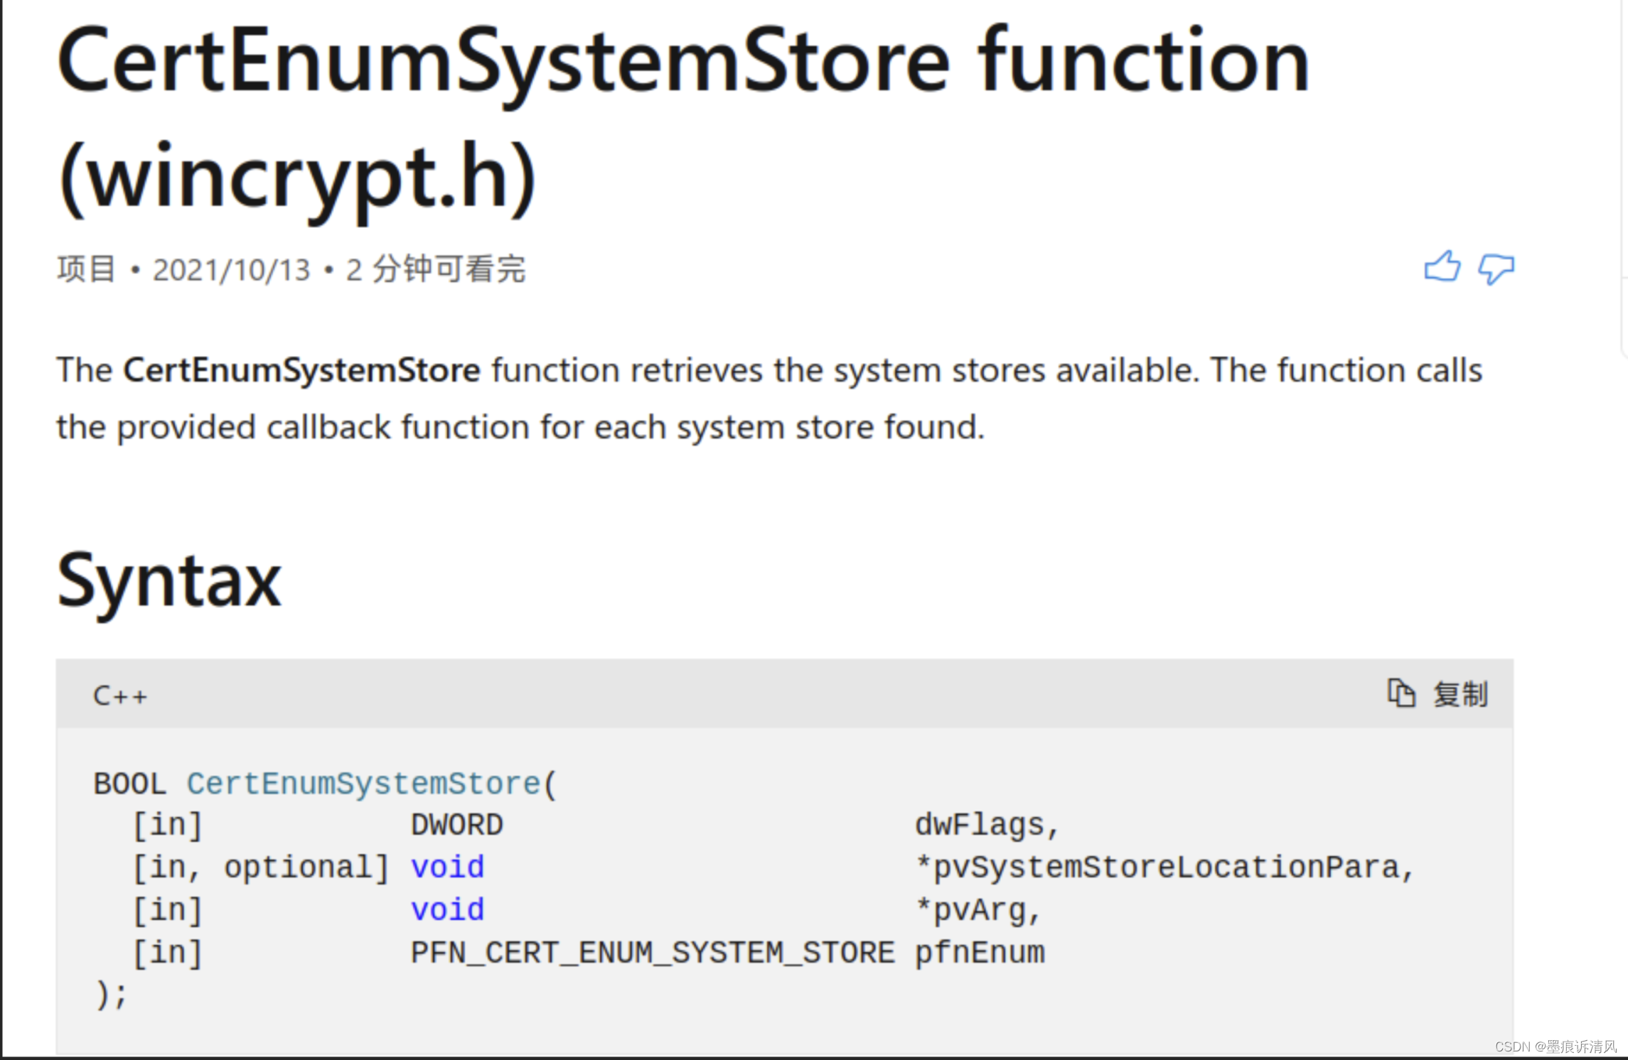Click the (wincrypt.h) title text
The height and width of the screenshot is (1060, 1628).
click(x=296, y=176)
